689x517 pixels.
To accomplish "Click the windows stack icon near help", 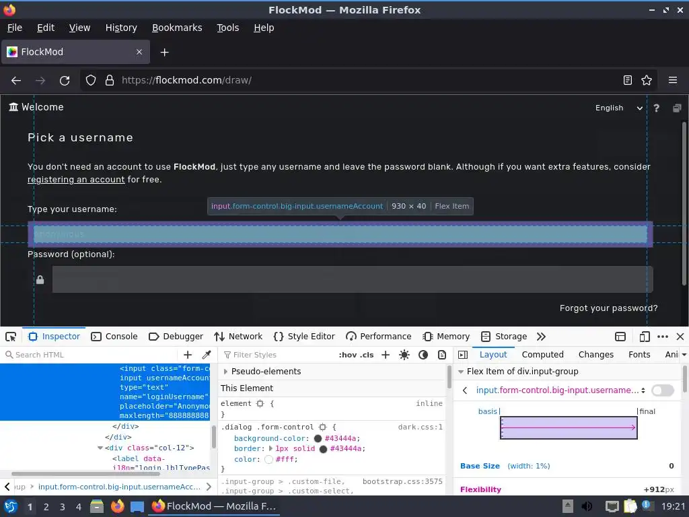I will pyautogui.click(x=677, y=108).
